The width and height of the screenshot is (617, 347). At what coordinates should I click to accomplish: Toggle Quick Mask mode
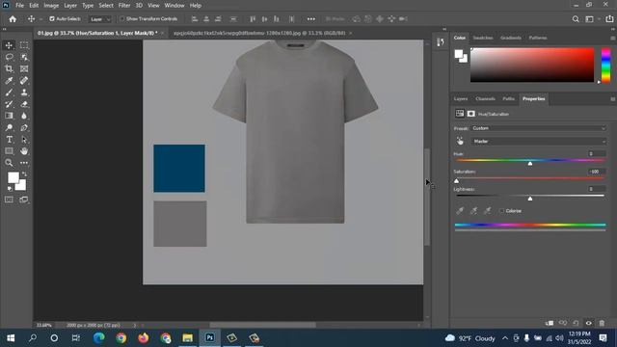click(x=9, y=200)
